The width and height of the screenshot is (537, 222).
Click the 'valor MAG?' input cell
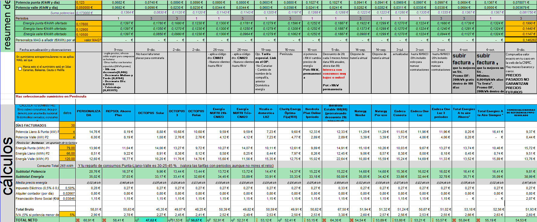pyautogui.click(x=89, y=40)
